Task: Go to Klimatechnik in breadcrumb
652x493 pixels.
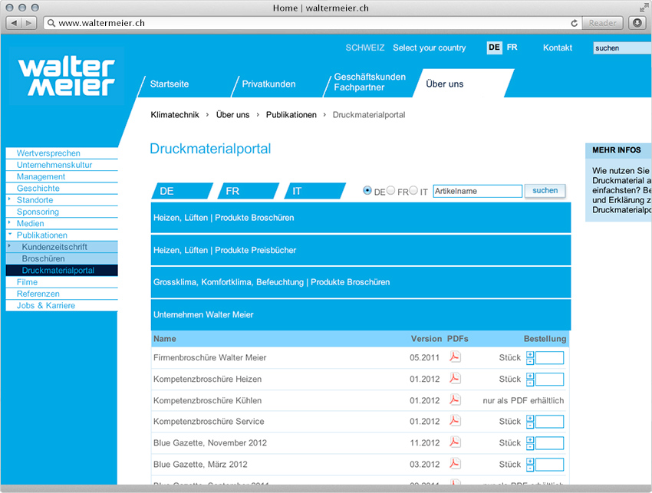Action: 175,115
